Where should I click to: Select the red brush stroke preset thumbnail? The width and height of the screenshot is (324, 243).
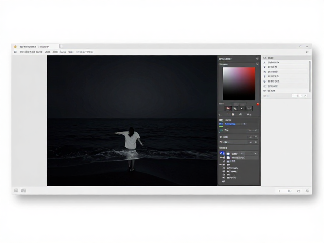click(x=228, y=108)
